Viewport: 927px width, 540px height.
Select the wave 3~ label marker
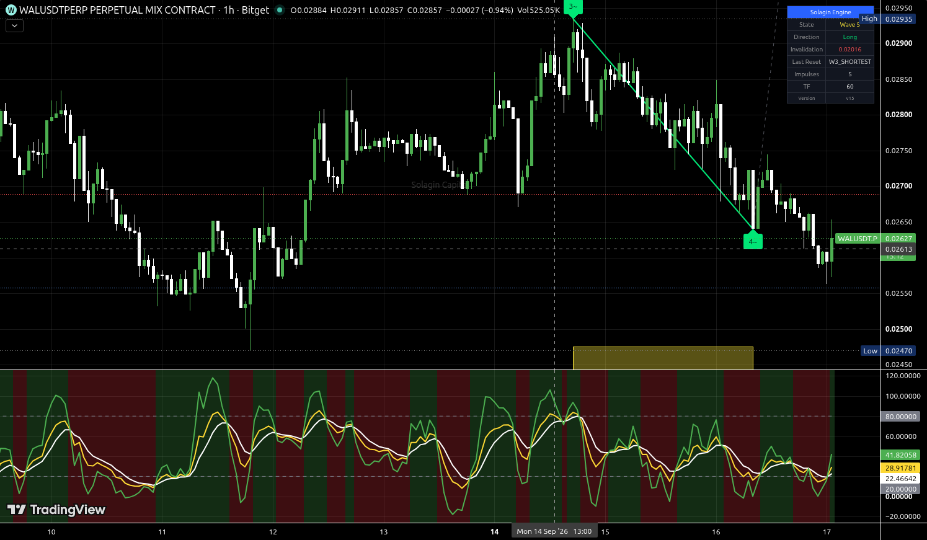click(x=573, y=7)
